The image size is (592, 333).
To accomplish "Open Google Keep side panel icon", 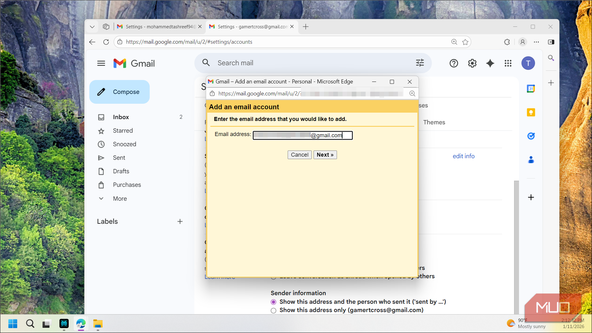I will [x=531, y=112].
